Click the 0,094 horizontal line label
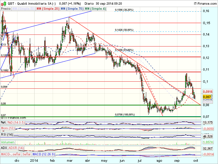 [4, 87]
